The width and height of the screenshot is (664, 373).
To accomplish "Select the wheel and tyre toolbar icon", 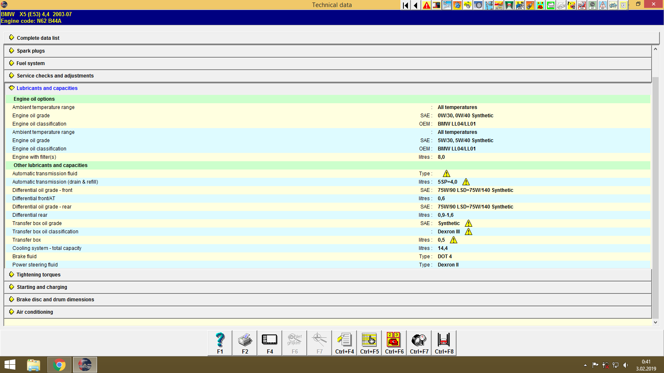I will coord(478,5).
